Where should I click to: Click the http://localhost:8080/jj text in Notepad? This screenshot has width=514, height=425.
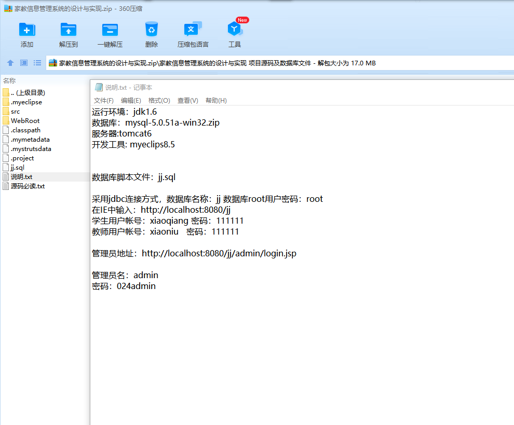[185, 210]
